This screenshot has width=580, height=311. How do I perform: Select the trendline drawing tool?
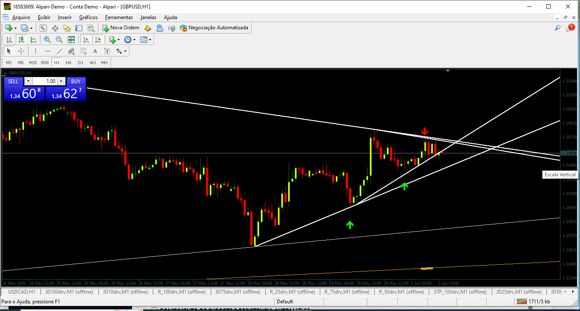(x=59, y=51)
